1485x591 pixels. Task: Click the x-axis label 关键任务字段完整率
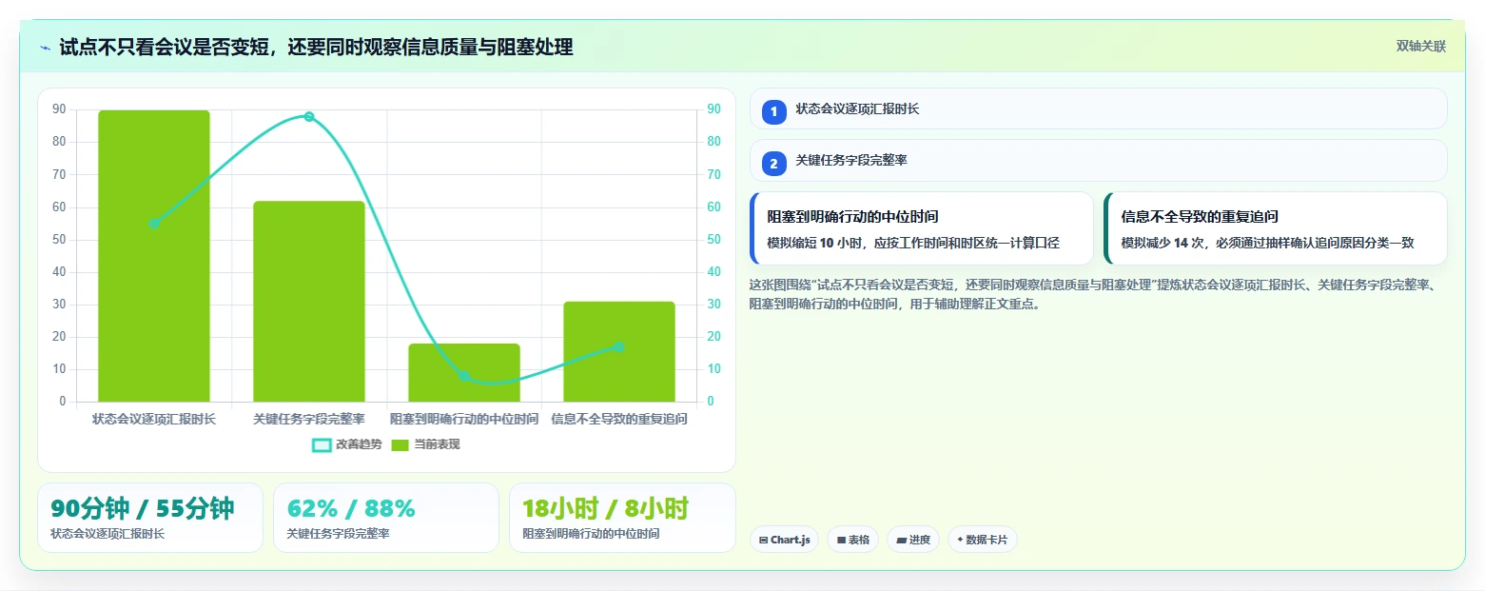click(x=309, y=419)
